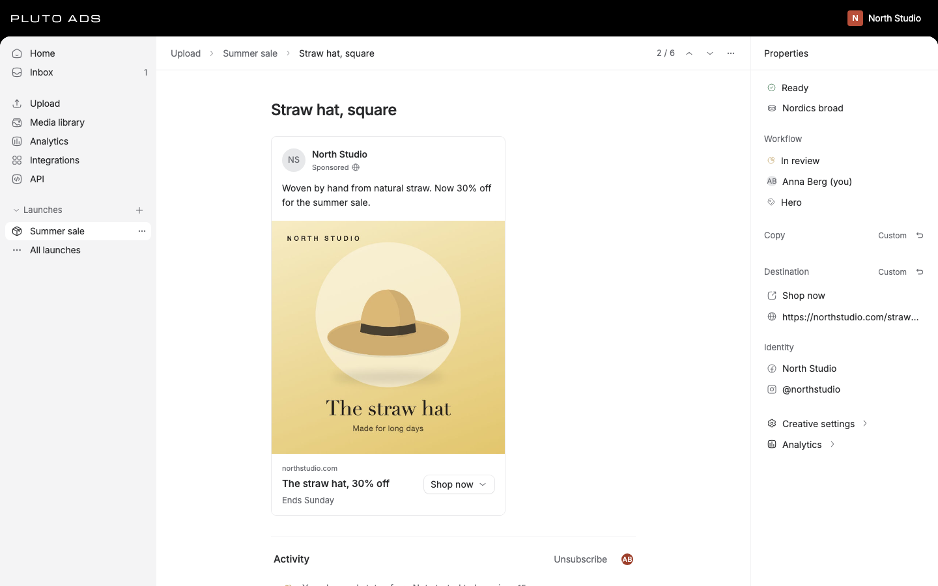Open the Shop now button dropdown
Viewport: 938px width, 586px height.
459,484
